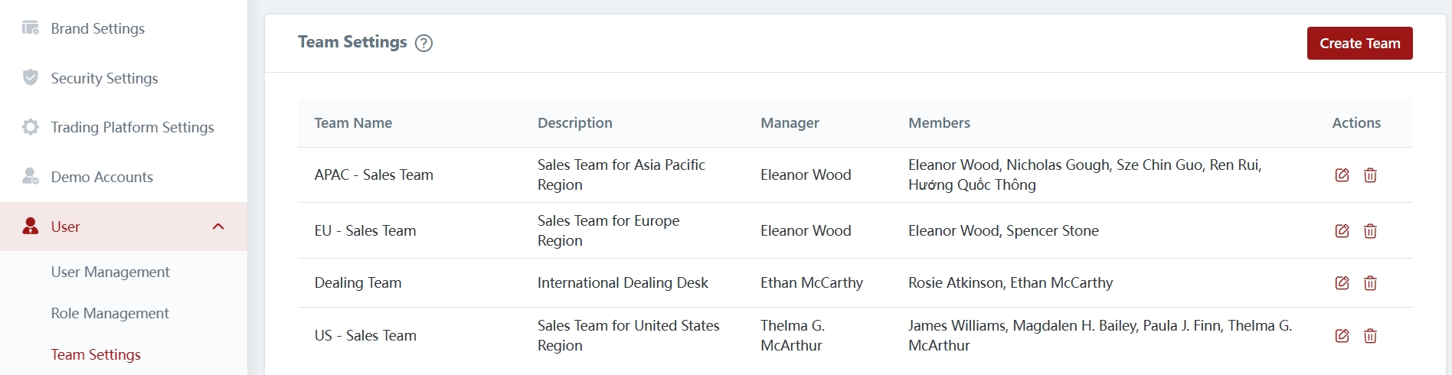This screenshot has width=1452, height=375.
Task: Click the Team Name column header
Action: [x=353, y=123]
